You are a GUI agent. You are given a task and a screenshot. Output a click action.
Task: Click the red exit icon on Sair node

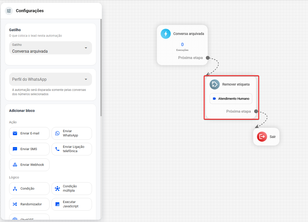[x=262, y=137]
